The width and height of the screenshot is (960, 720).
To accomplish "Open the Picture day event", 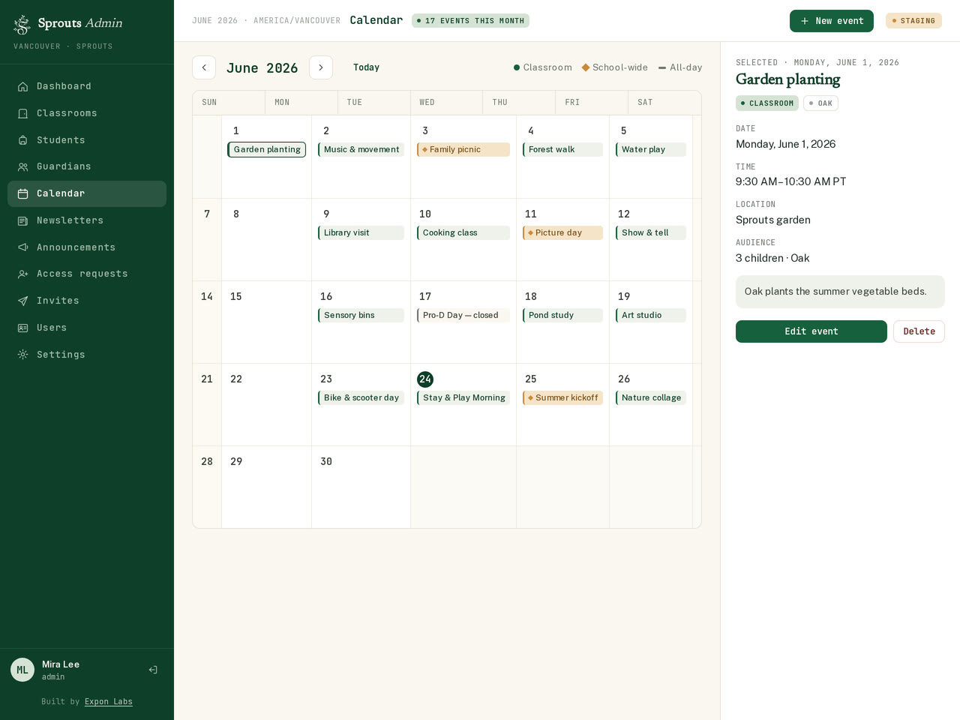I will point(562,233).
